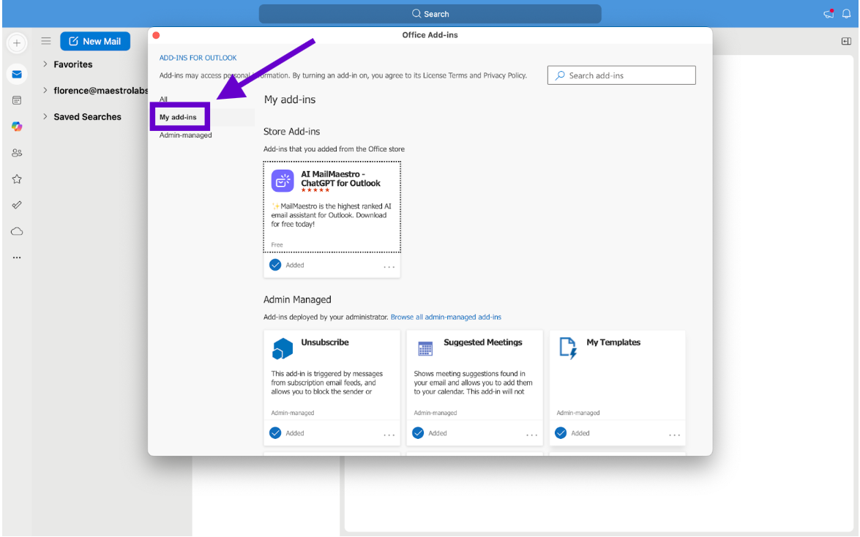Click the round plus button in sidebar
The height and width of the screenshot is (537, 860).
point(17,42)
